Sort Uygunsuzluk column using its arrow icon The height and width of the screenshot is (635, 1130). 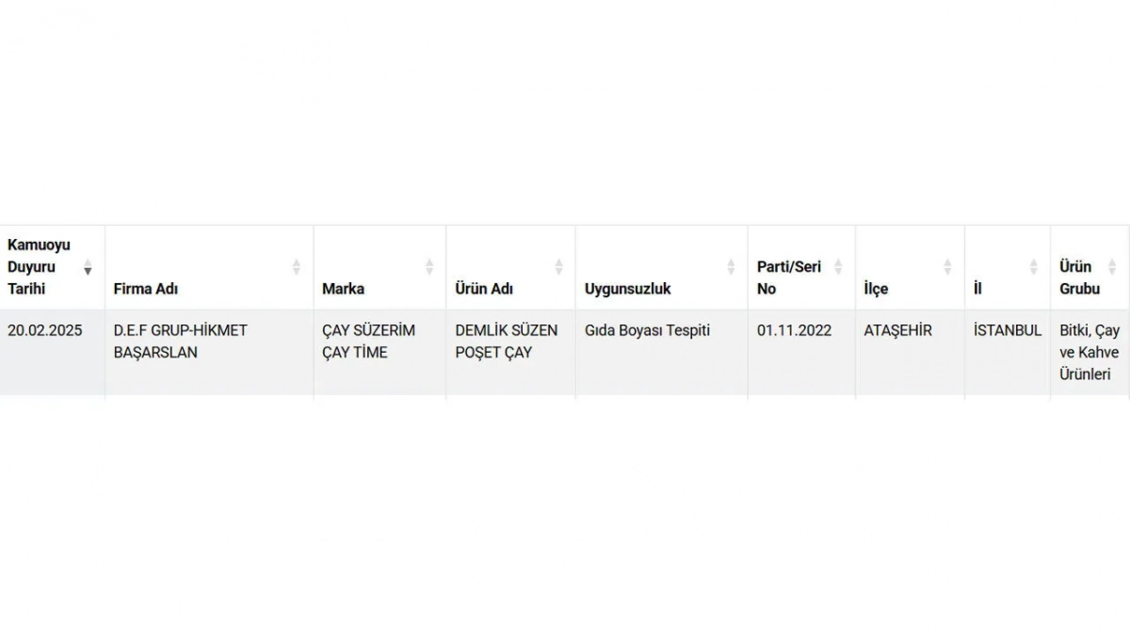(731, 267)
